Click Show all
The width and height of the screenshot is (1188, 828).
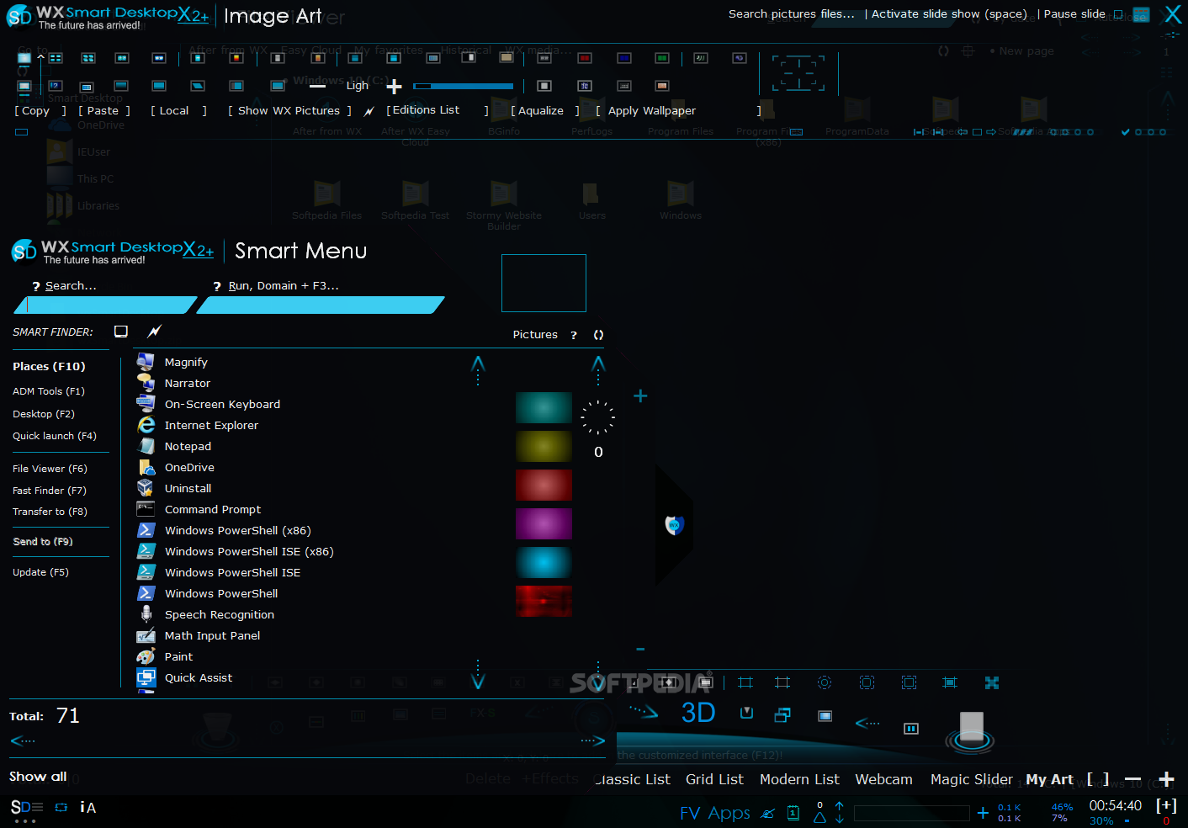pos(38,777)
